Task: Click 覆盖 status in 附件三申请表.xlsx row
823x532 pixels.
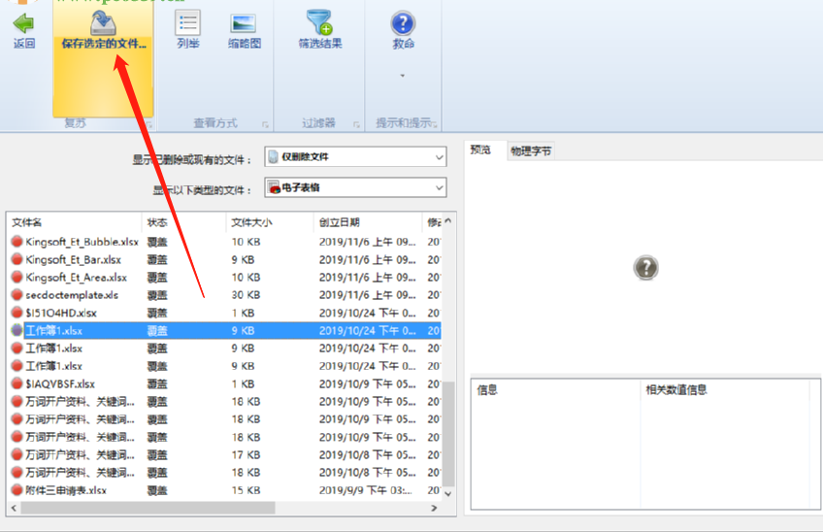Action: coord(157,490)
